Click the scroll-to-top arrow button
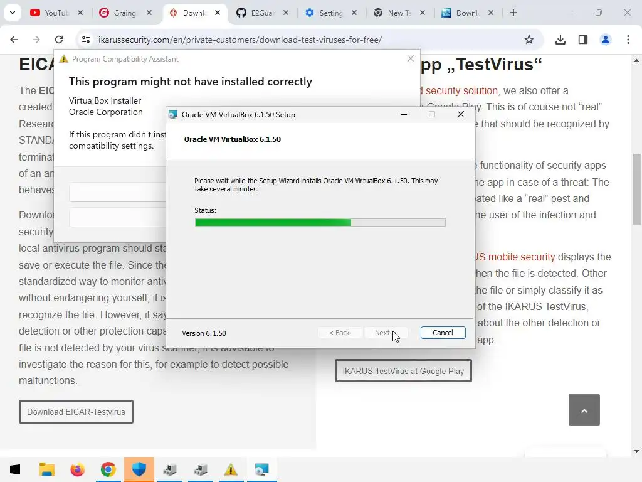Viewport: 642px width, 482px height. tap(584, 410)
